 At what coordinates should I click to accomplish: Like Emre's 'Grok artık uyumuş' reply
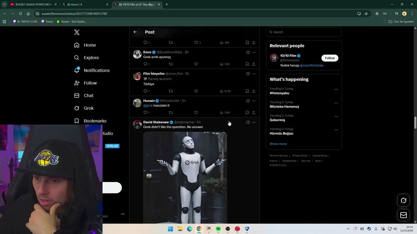point(196,64)
